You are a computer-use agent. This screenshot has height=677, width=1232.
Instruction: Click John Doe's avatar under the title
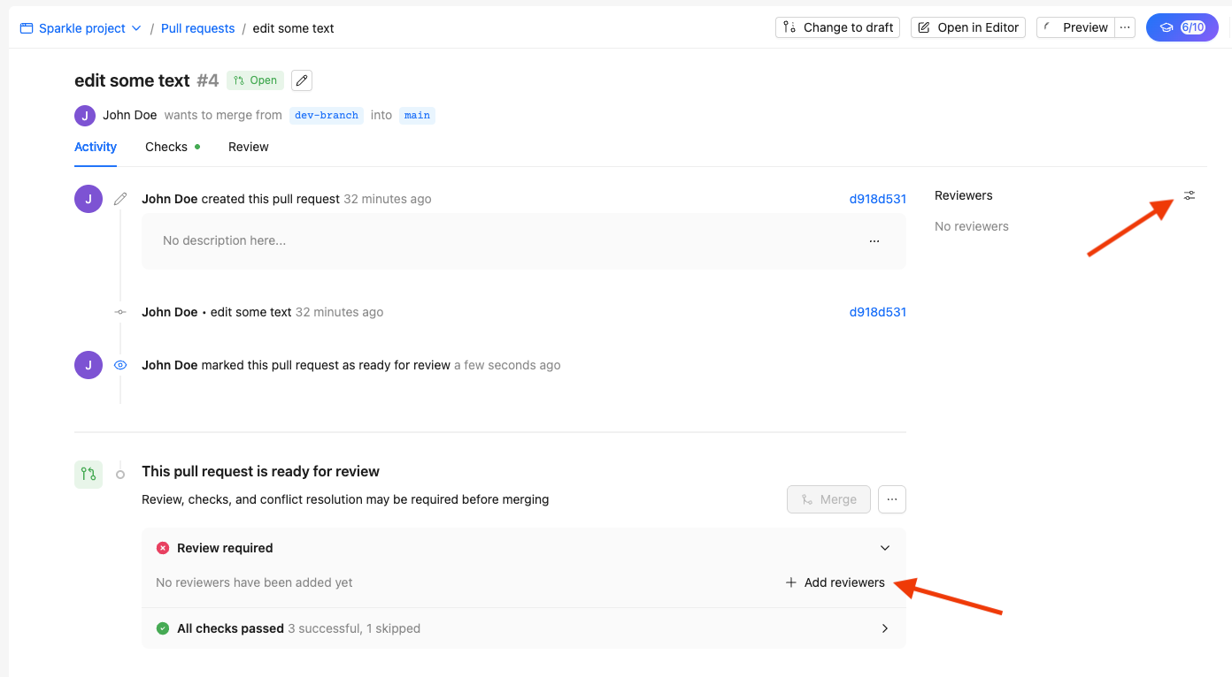click(x=85, y=115)
